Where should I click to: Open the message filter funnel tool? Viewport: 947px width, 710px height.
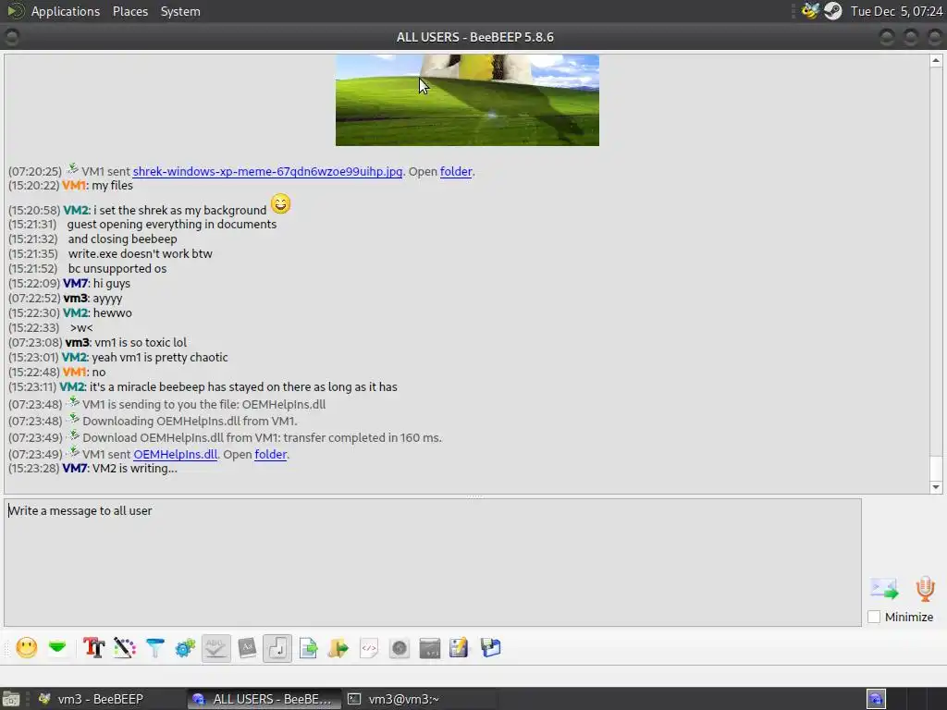click(x=155, y=648)
